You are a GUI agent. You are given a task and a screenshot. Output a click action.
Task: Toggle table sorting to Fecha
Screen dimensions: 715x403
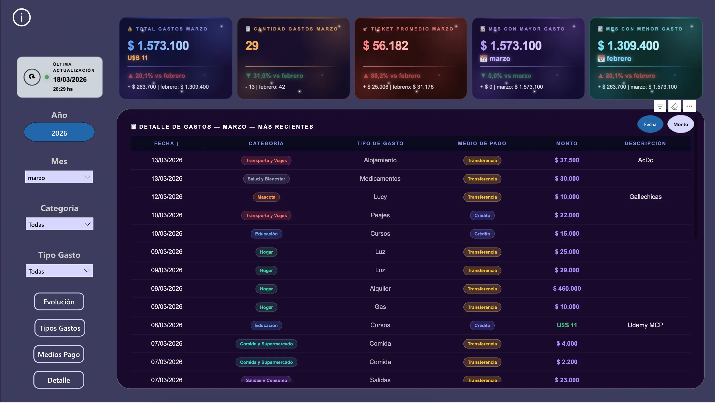click(650, 124)
